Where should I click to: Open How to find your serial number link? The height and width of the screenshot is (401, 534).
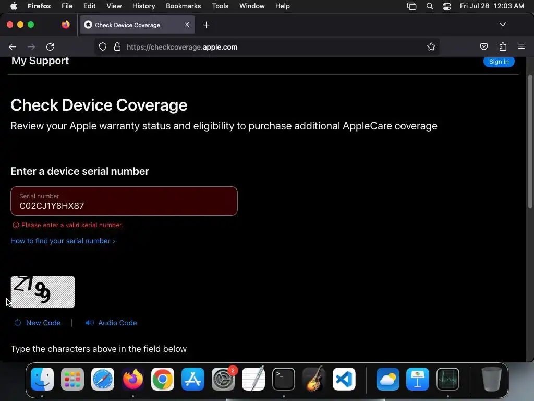63,241
